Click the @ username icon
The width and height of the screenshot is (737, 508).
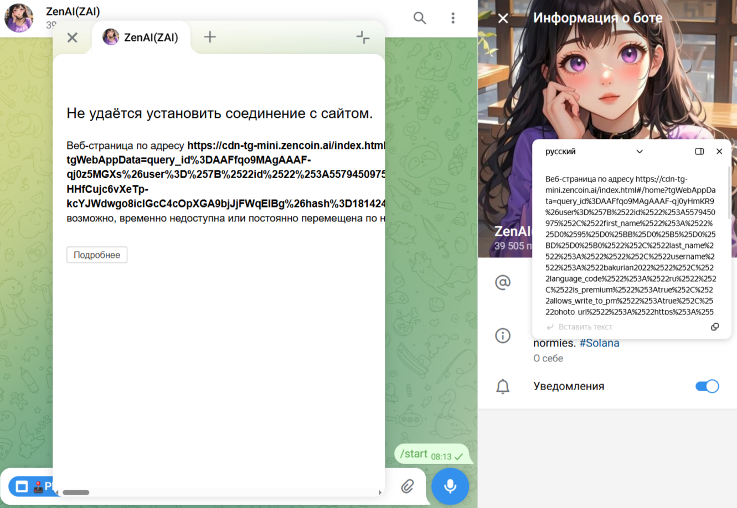pyautogui.click(x=503, y=282)
